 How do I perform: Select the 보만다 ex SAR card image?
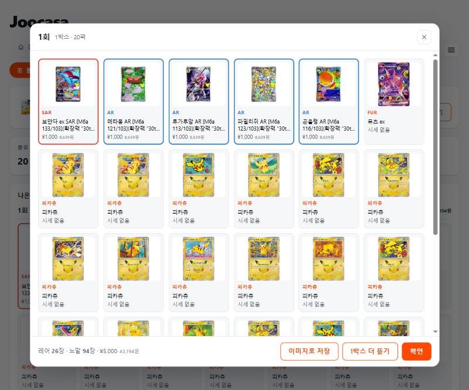(x=68, y=84)
